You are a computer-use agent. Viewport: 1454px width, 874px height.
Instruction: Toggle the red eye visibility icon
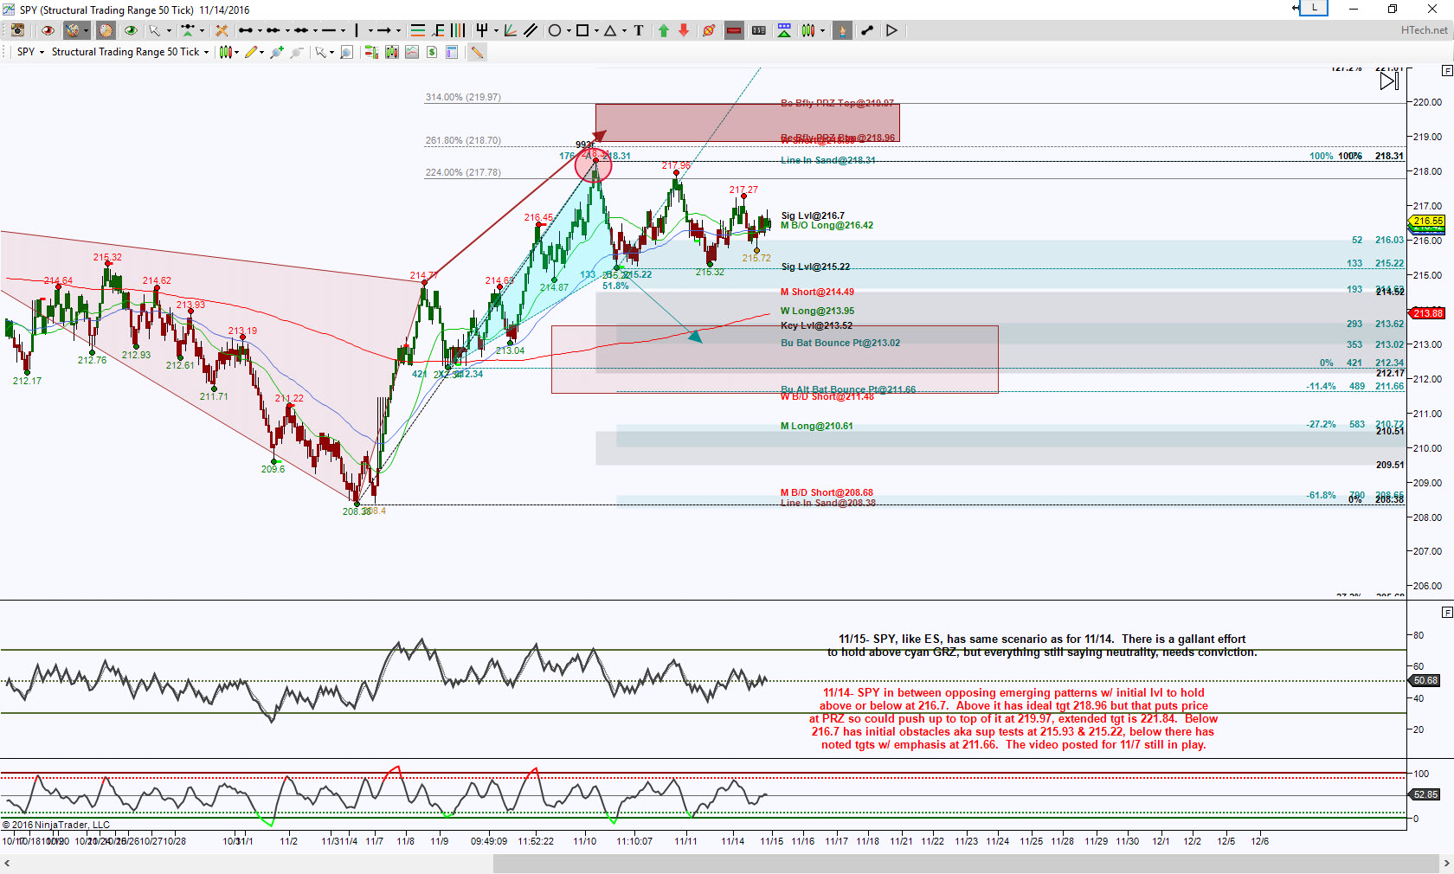pyautogui.click(x=48, y=30)
